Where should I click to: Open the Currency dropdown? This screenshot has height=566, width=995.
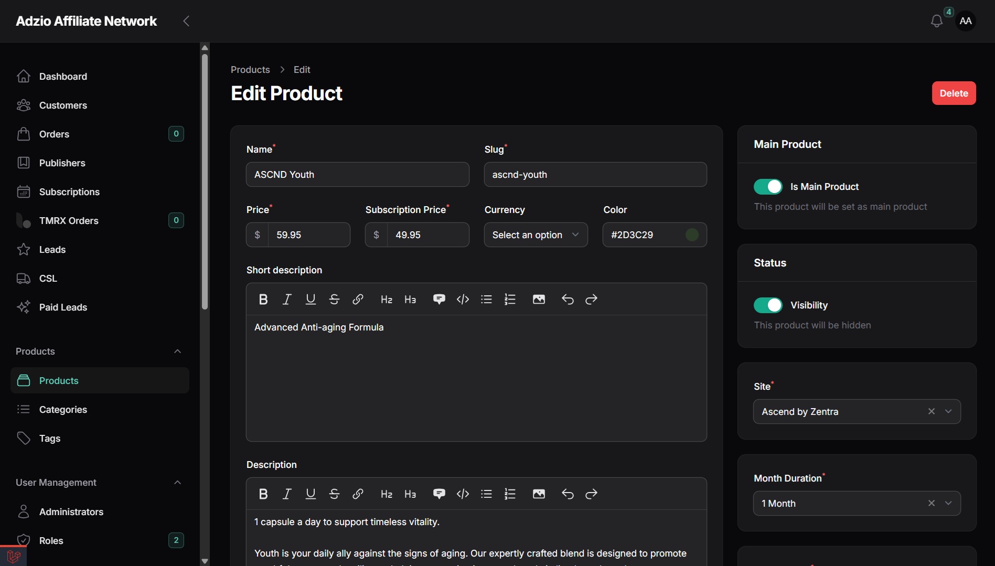[x=536, y=235]
